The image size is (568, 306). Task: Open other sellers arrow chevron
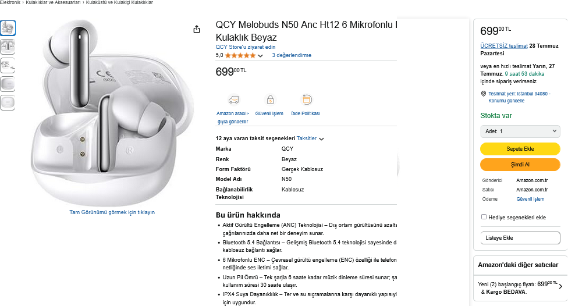[x=561, y=286]
